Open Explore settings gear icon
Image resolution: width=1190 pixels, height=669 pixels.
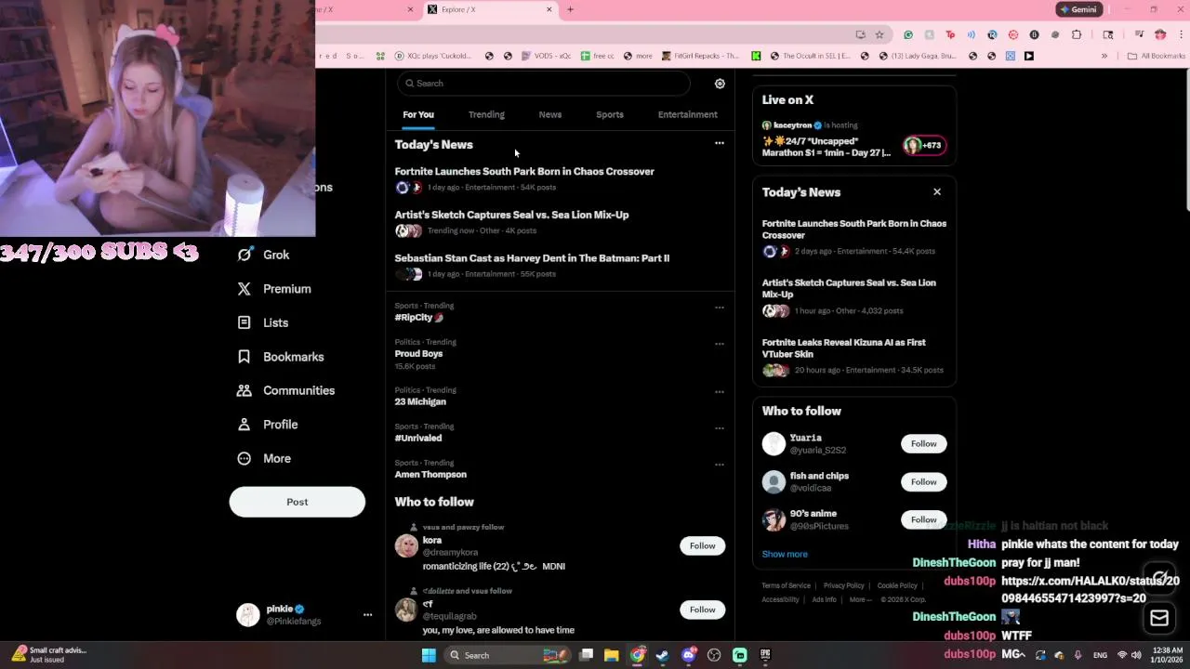tap(720, 84)
